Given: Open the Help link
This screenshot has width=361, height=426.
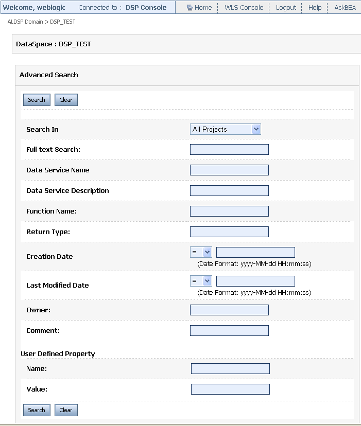Looking at the screenshot, I should click(315, 8).
